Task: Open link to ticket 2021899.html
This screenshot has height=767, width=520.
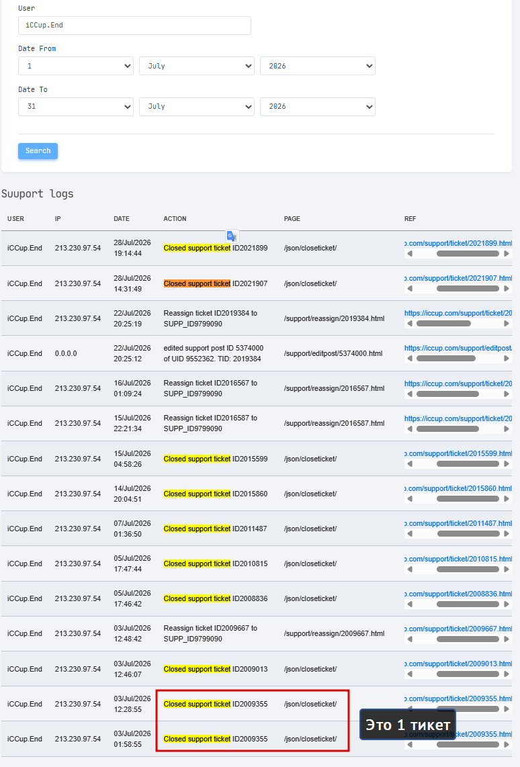Action: coord(458,243)
